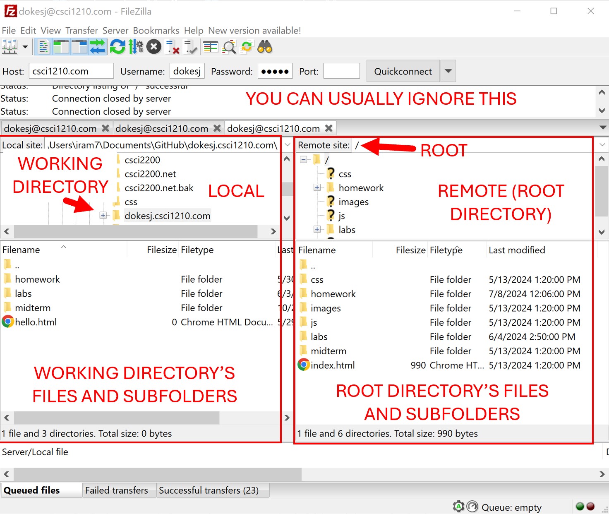Toggle directory comparison

click(x=229, y=47)
